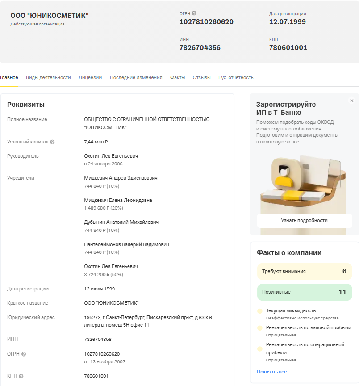Click help icon next to Уставный капитал
The width and height of the screenshot is (359, 386).
[x=52, y=142]
